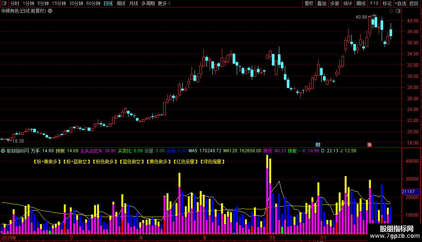The height and width of the screenshot is (242, 422).
Task: Click the panel layout icon at top-left
Action: pyautogui.click(x=4, y=3)
